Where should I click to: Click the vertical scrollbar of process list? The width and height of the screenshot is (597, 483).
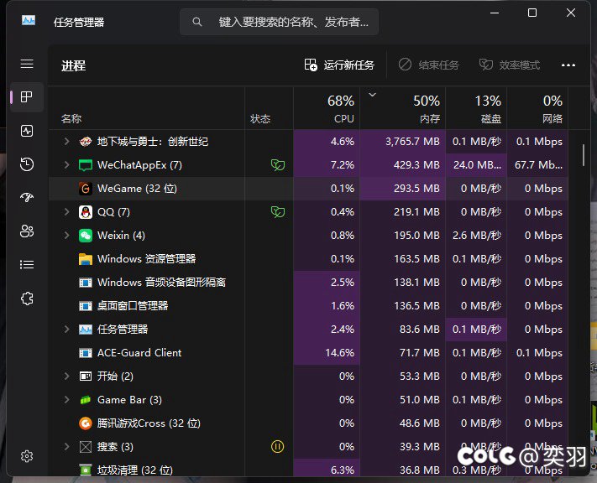pos(584,155)
